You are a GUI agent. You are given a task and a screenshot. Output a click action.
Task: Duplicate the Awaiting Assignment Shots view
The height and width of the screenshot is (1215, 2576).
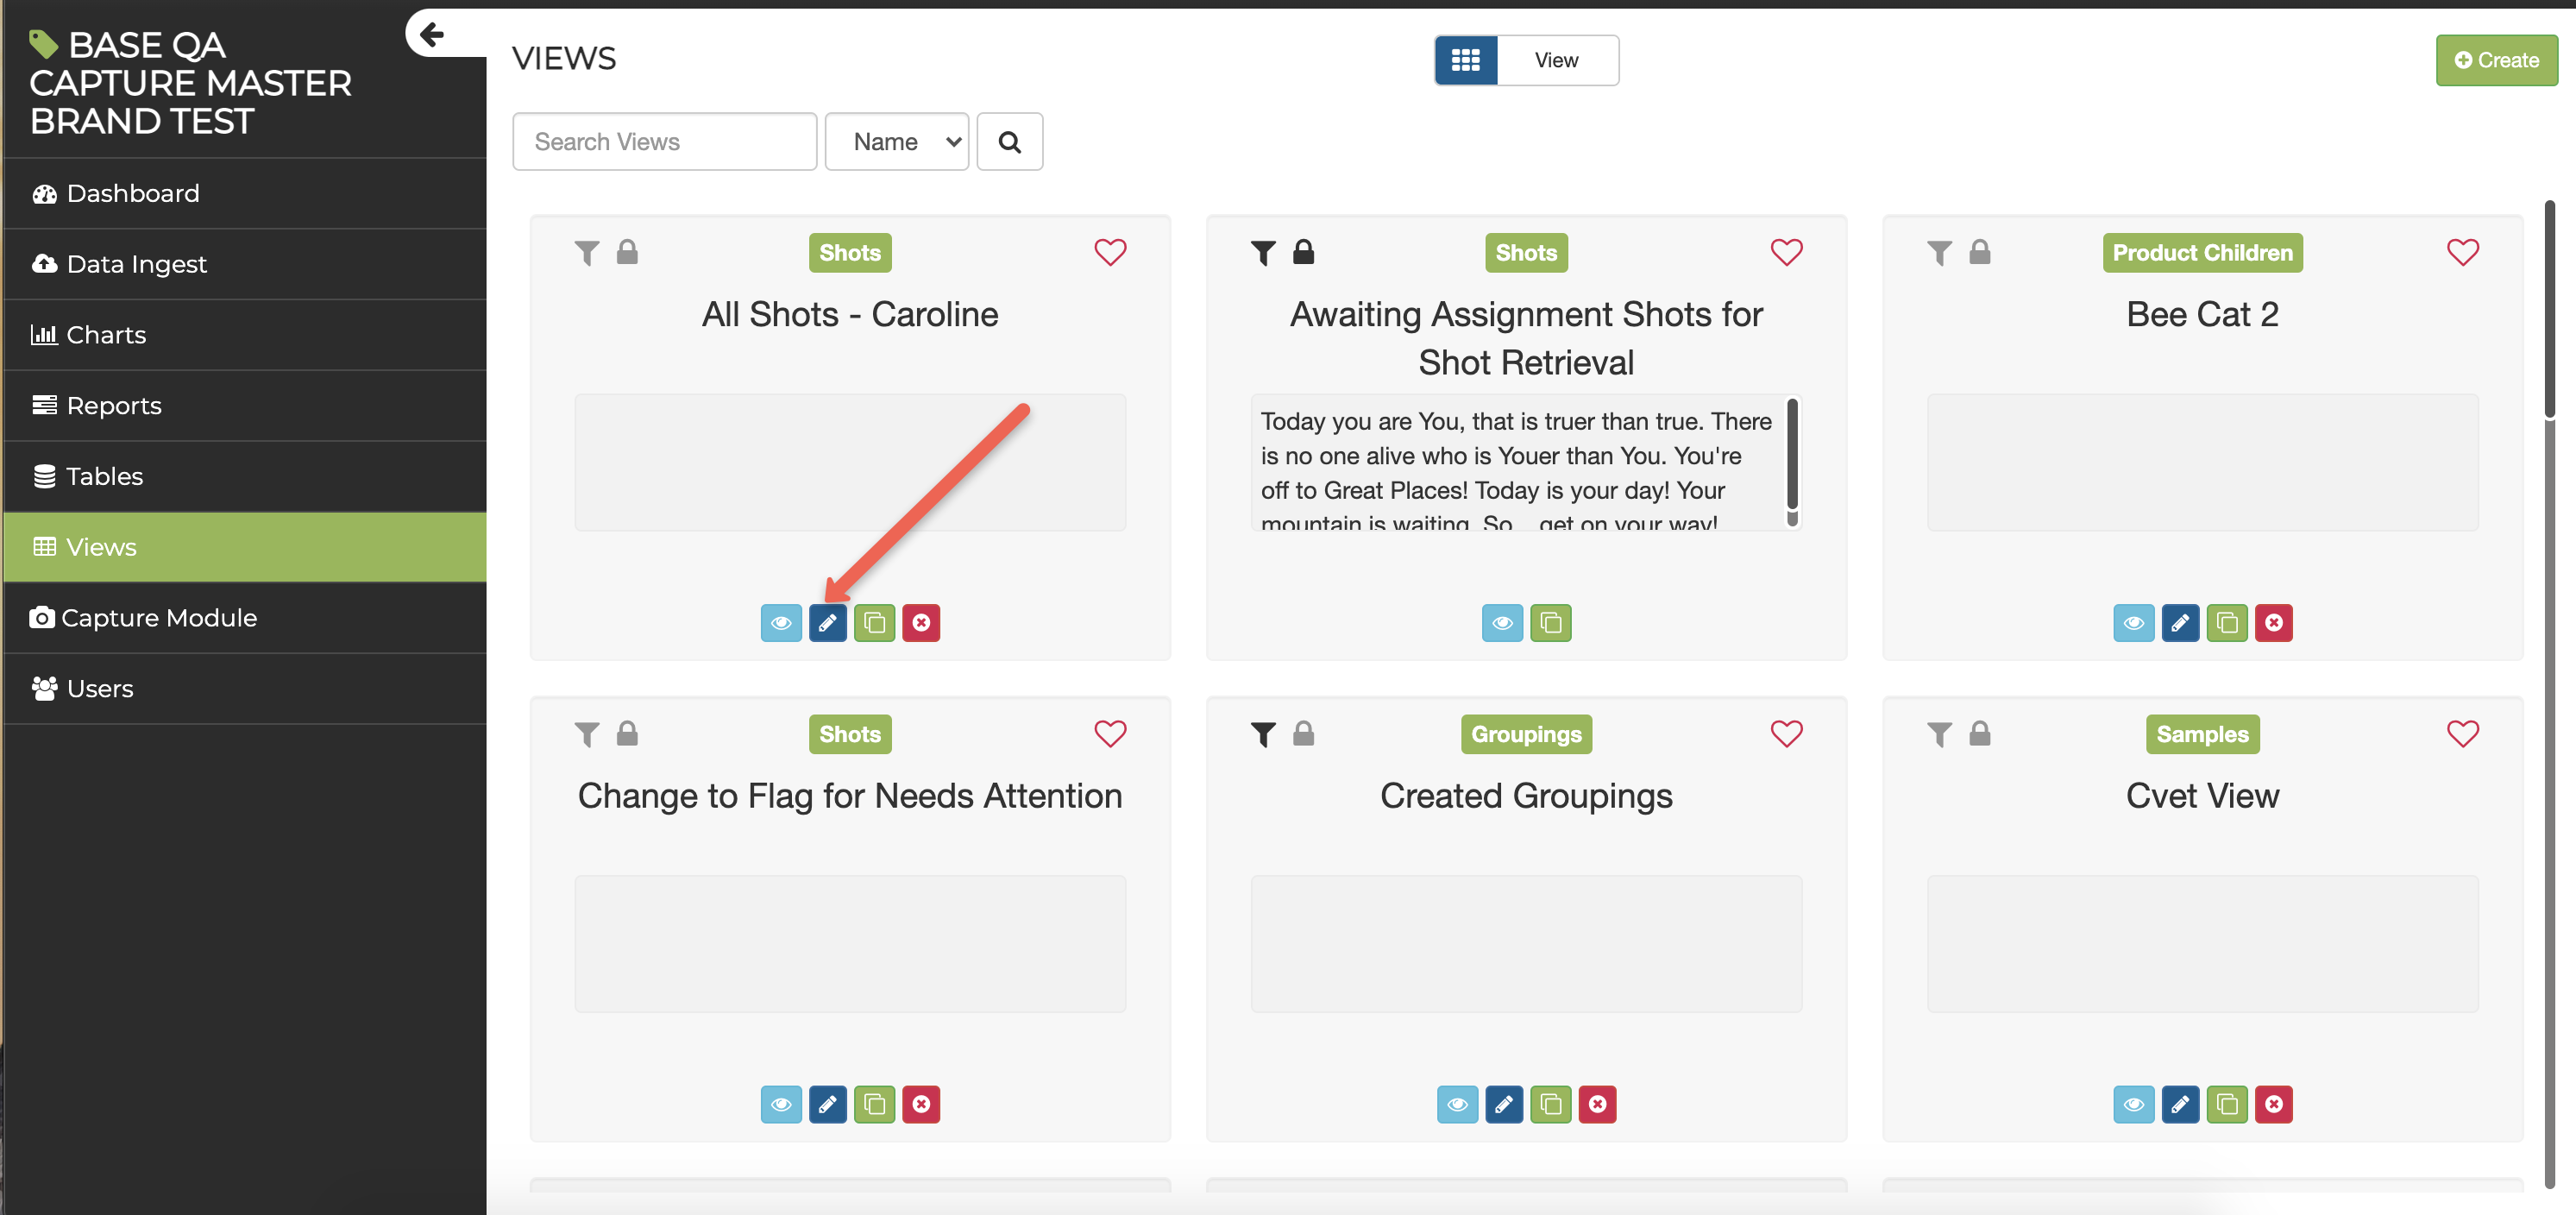click(1550, 623)
